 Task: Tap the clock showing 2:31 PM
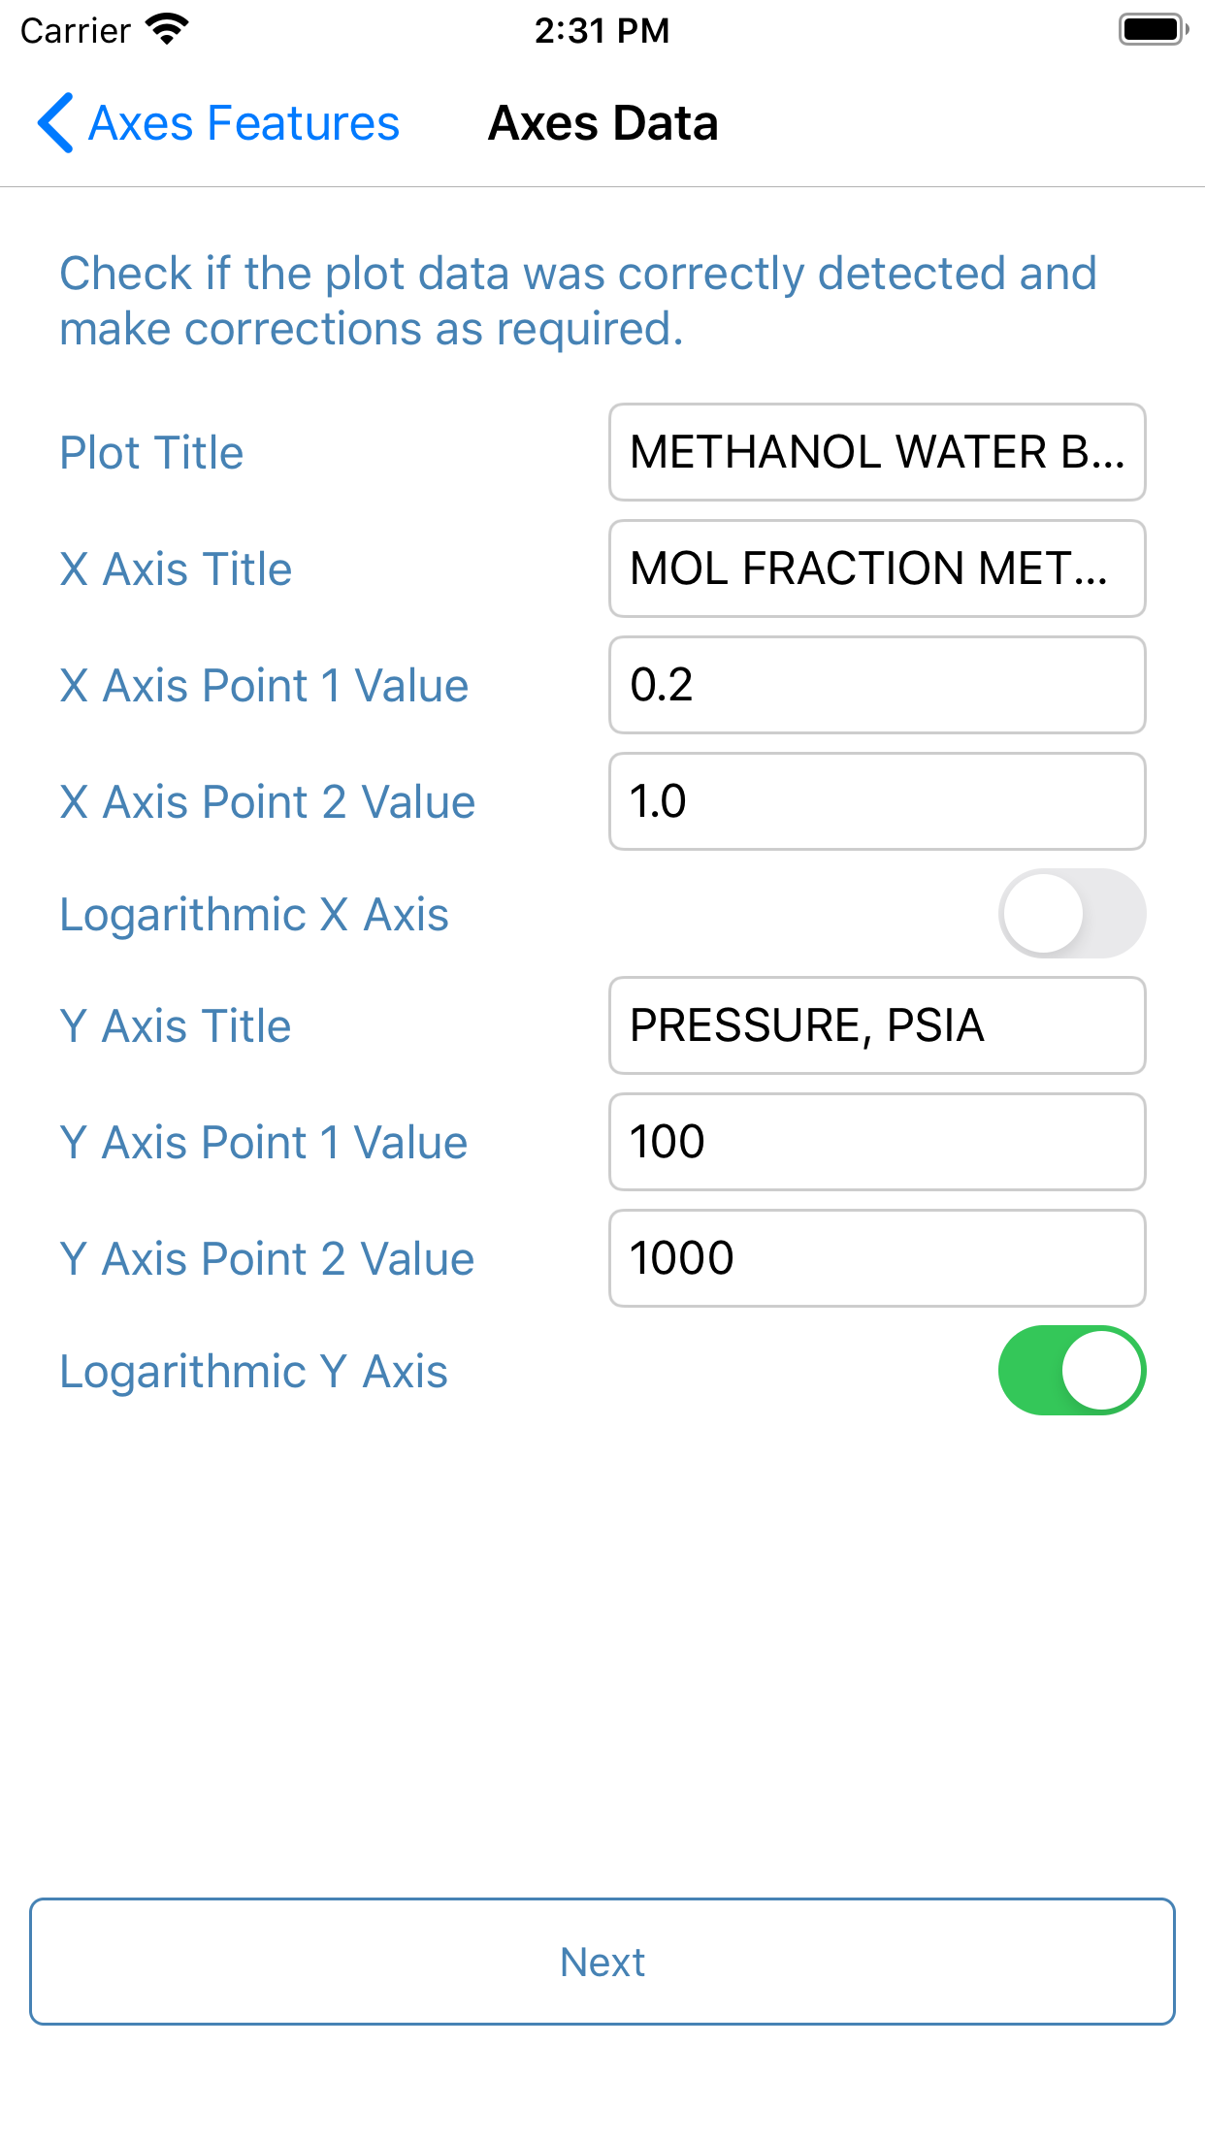point(602,30)
